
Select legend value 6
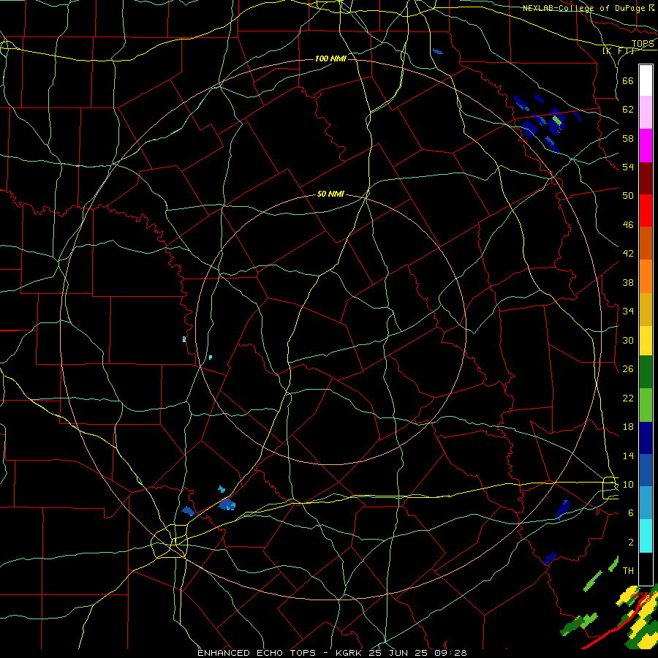pos(630,513)
